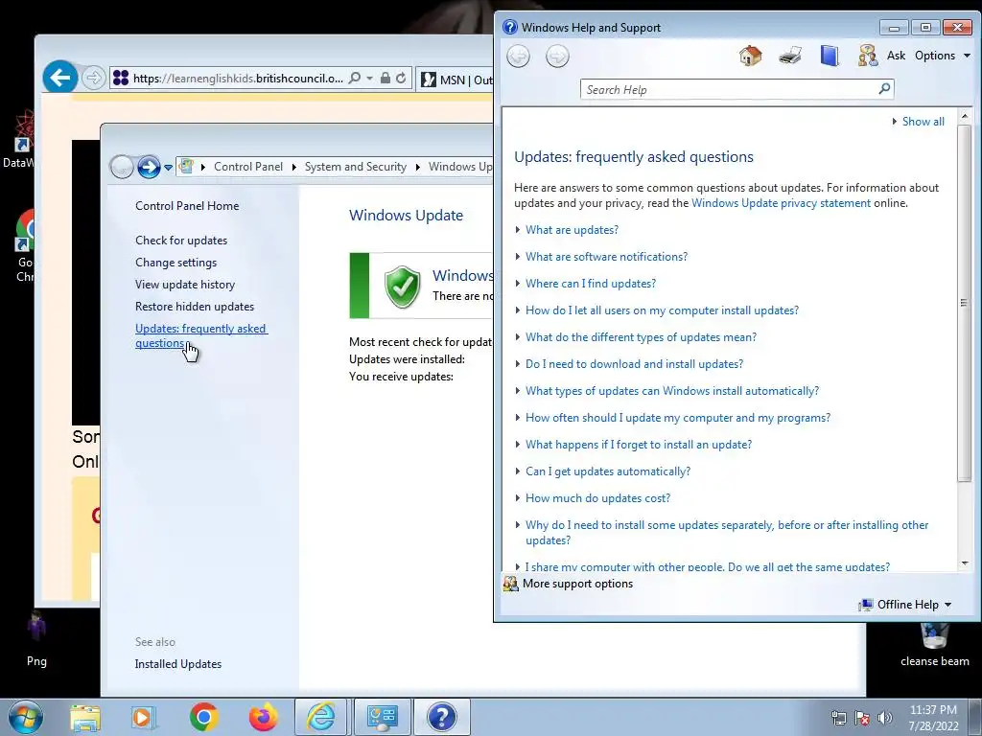Click Change settings link
982x736 pixels.
click(x=176, y=263)
